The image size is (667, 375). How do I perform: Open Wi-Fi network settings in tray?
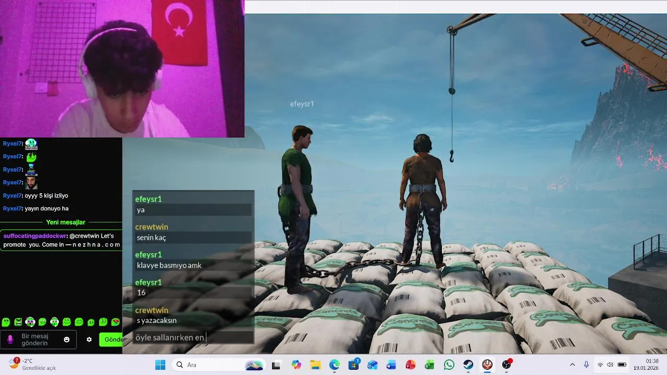tap(600, 365)
